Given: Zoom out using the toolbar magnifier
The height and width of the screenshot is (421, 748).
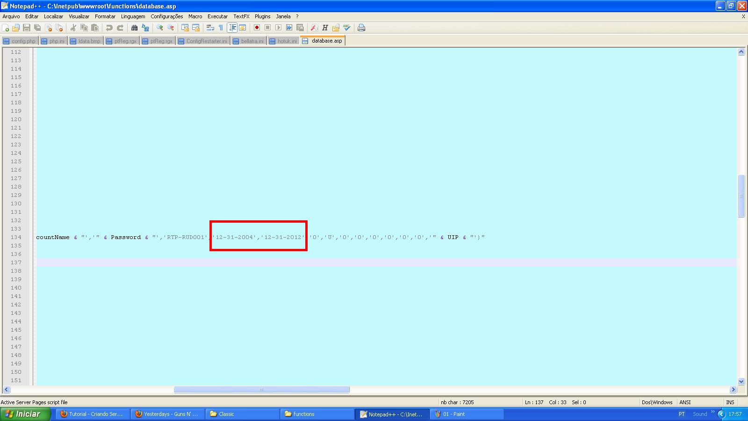Looking at the screenshot, I should click(171, 28).
